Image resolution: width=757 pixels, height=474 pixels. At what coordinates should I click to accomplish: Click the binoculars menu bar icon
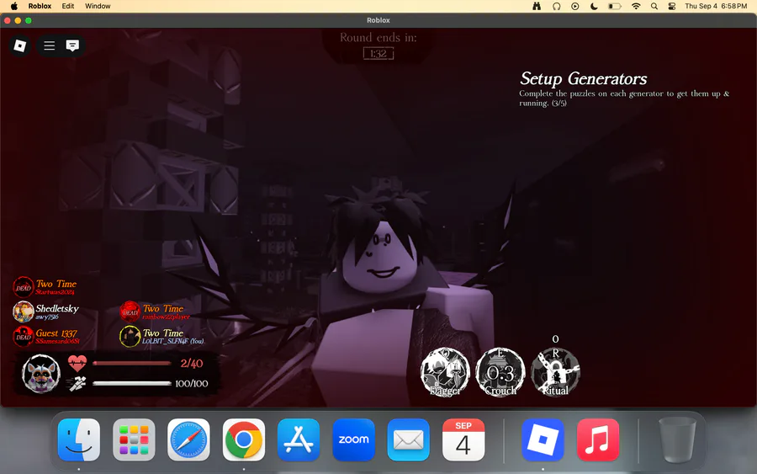537,6
